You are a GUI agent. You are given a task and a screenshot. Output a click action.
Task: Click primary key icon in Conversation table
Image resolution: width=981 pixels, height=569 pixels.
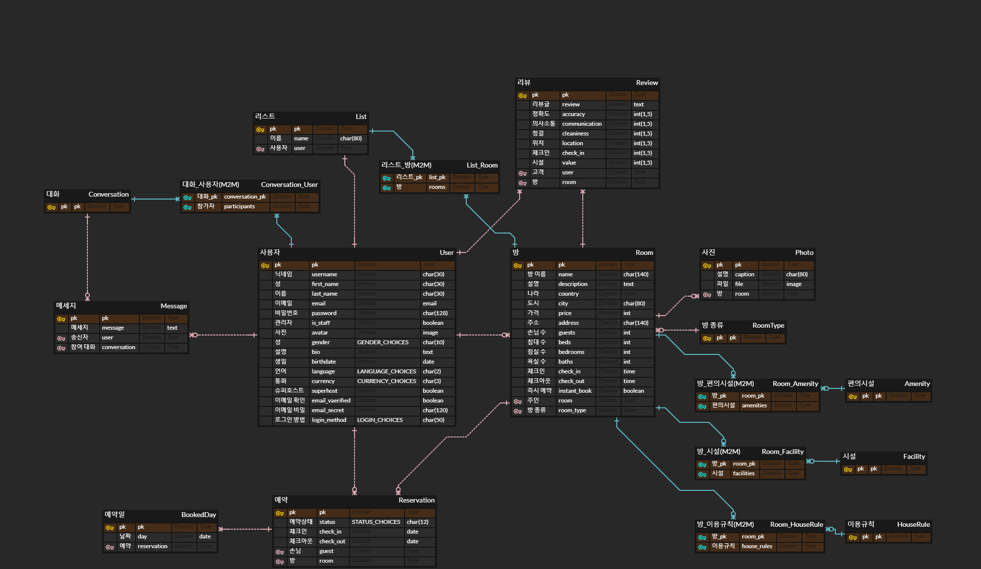pos(51,207)
